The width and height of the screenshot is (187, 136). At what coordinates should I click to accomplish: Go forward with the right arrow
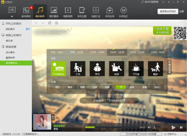(43, 23)
